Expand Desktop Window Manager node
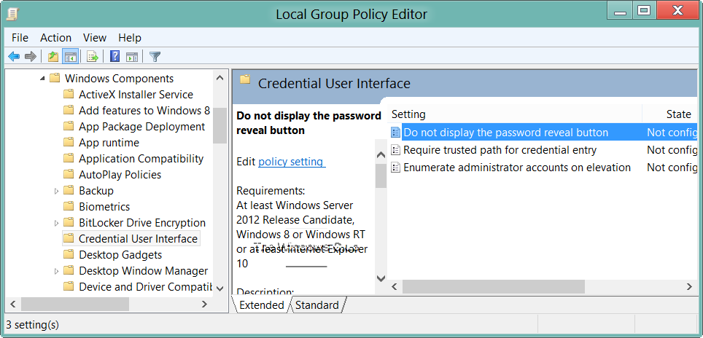 coord(57,271)
